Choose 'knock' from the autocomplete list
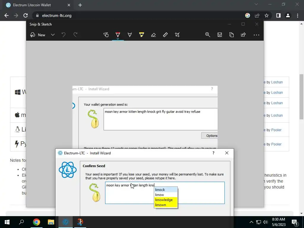Image resolution: width=304 pixels, height=228 pixels. pos(166,190)
